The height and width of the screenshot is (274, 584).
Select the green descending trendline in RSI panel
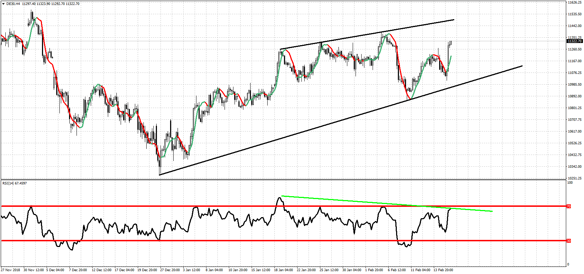pos(387,204)
